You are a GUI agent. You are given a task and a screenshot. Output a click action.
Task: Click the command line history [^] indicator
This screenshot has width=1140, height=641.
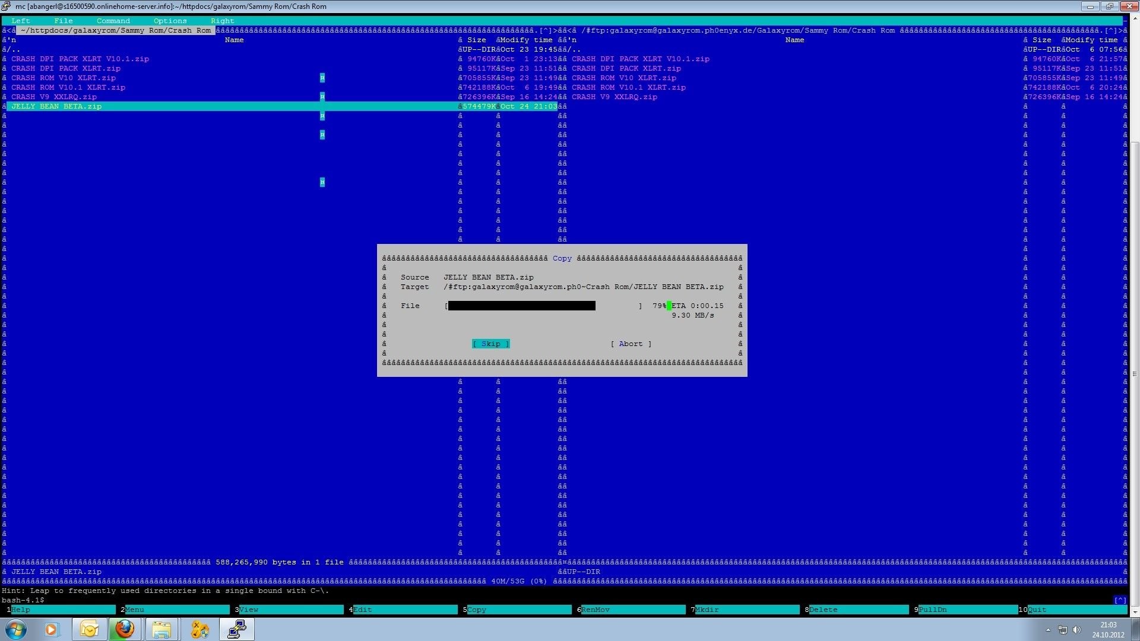pos(1120,600)
